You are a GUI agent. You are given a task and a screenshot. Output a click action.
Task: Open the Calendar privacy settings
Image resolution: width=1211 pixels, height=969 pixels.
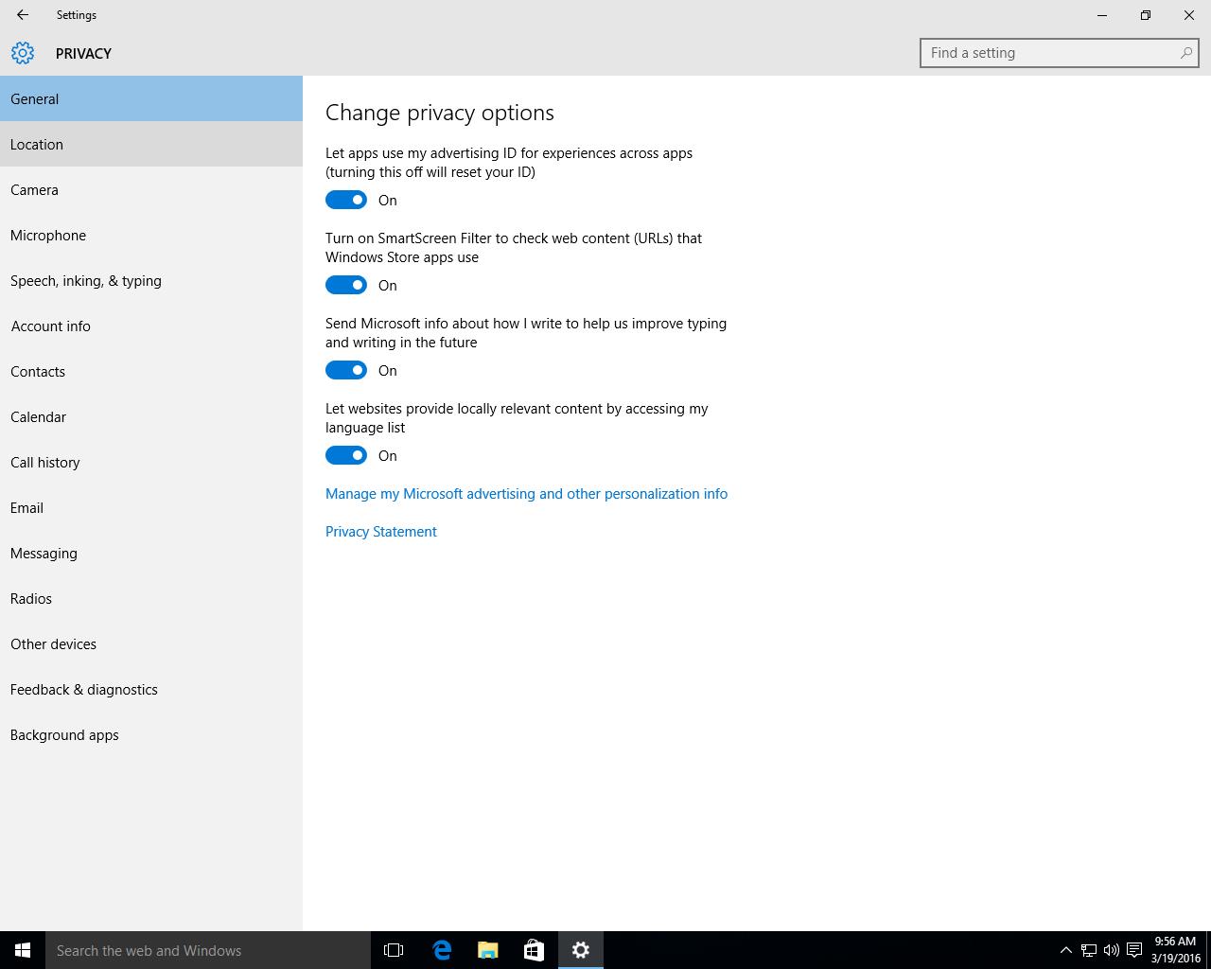(x=151, y=416)
